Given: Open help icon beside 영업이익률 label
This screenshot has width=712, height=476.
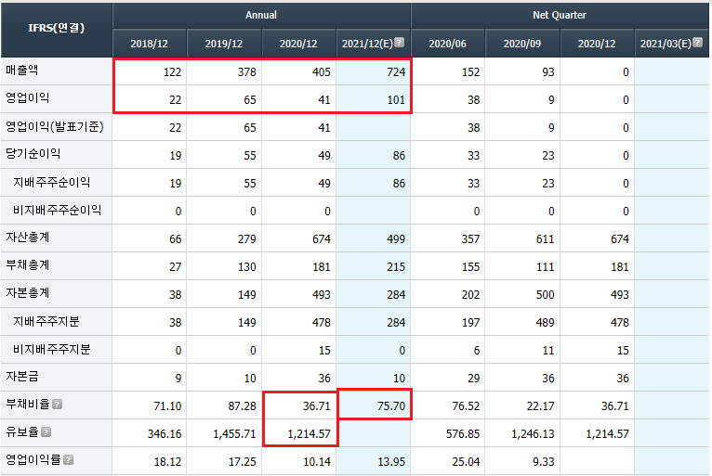Looking at the screenshot, I should click(x=68, y=460).
